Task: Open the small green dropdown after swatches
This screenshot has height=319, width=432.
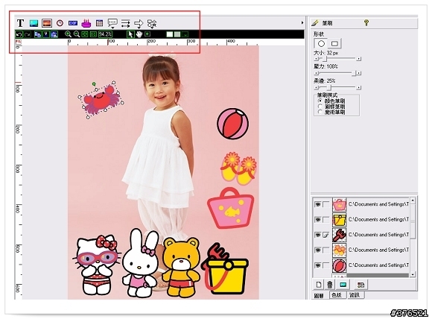Action: click(x=185, y=34)
